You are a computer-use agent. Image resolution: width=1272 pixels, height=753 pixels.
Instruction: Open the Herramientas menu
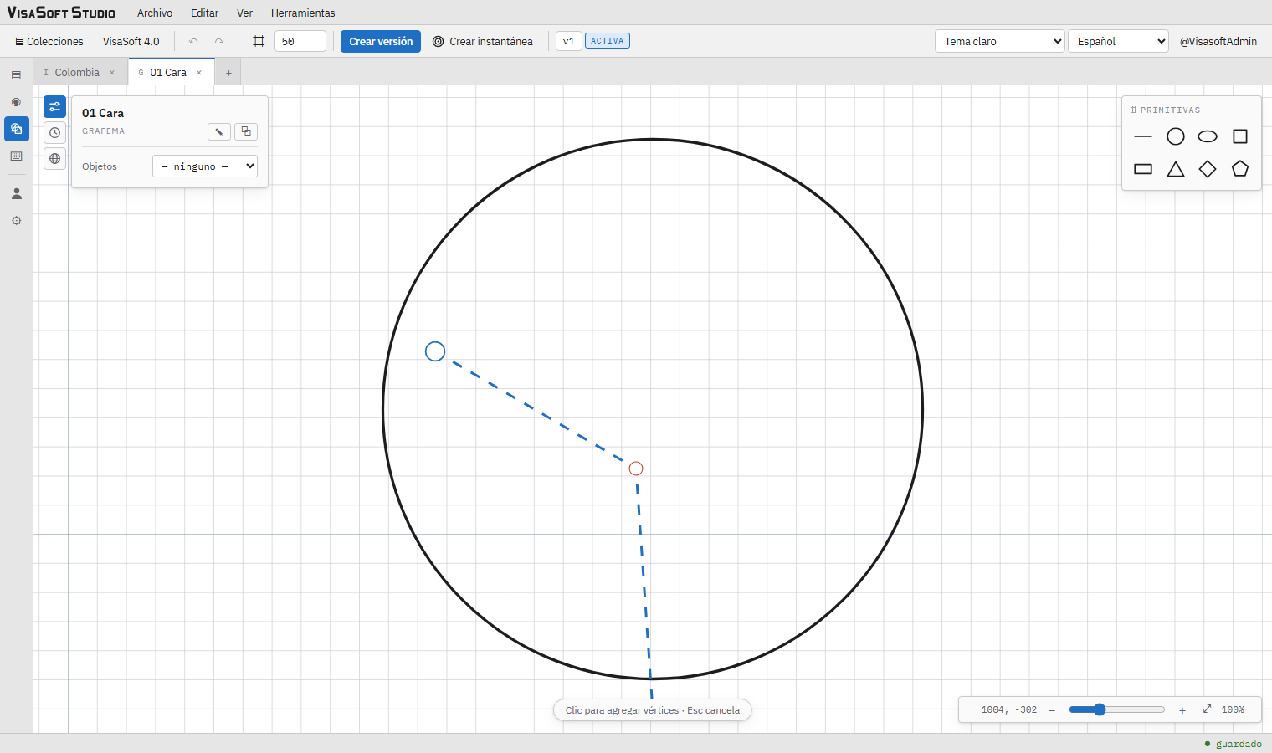click(x=303, y=13)
